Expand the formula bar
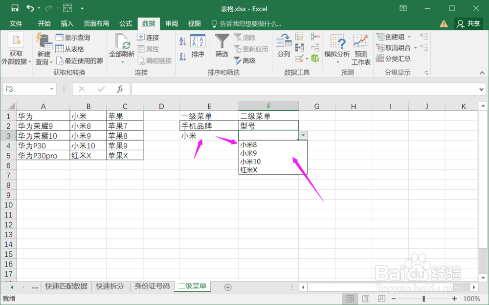Screen dimensions: 489x305 481,90
